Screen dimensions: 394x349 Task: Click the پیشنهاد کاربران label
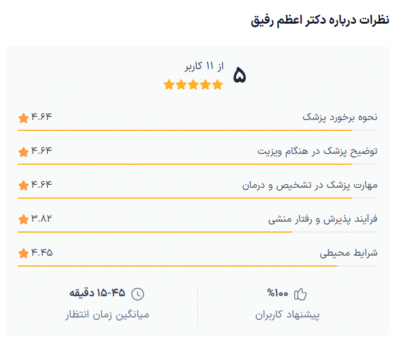(x=287, y=315)
